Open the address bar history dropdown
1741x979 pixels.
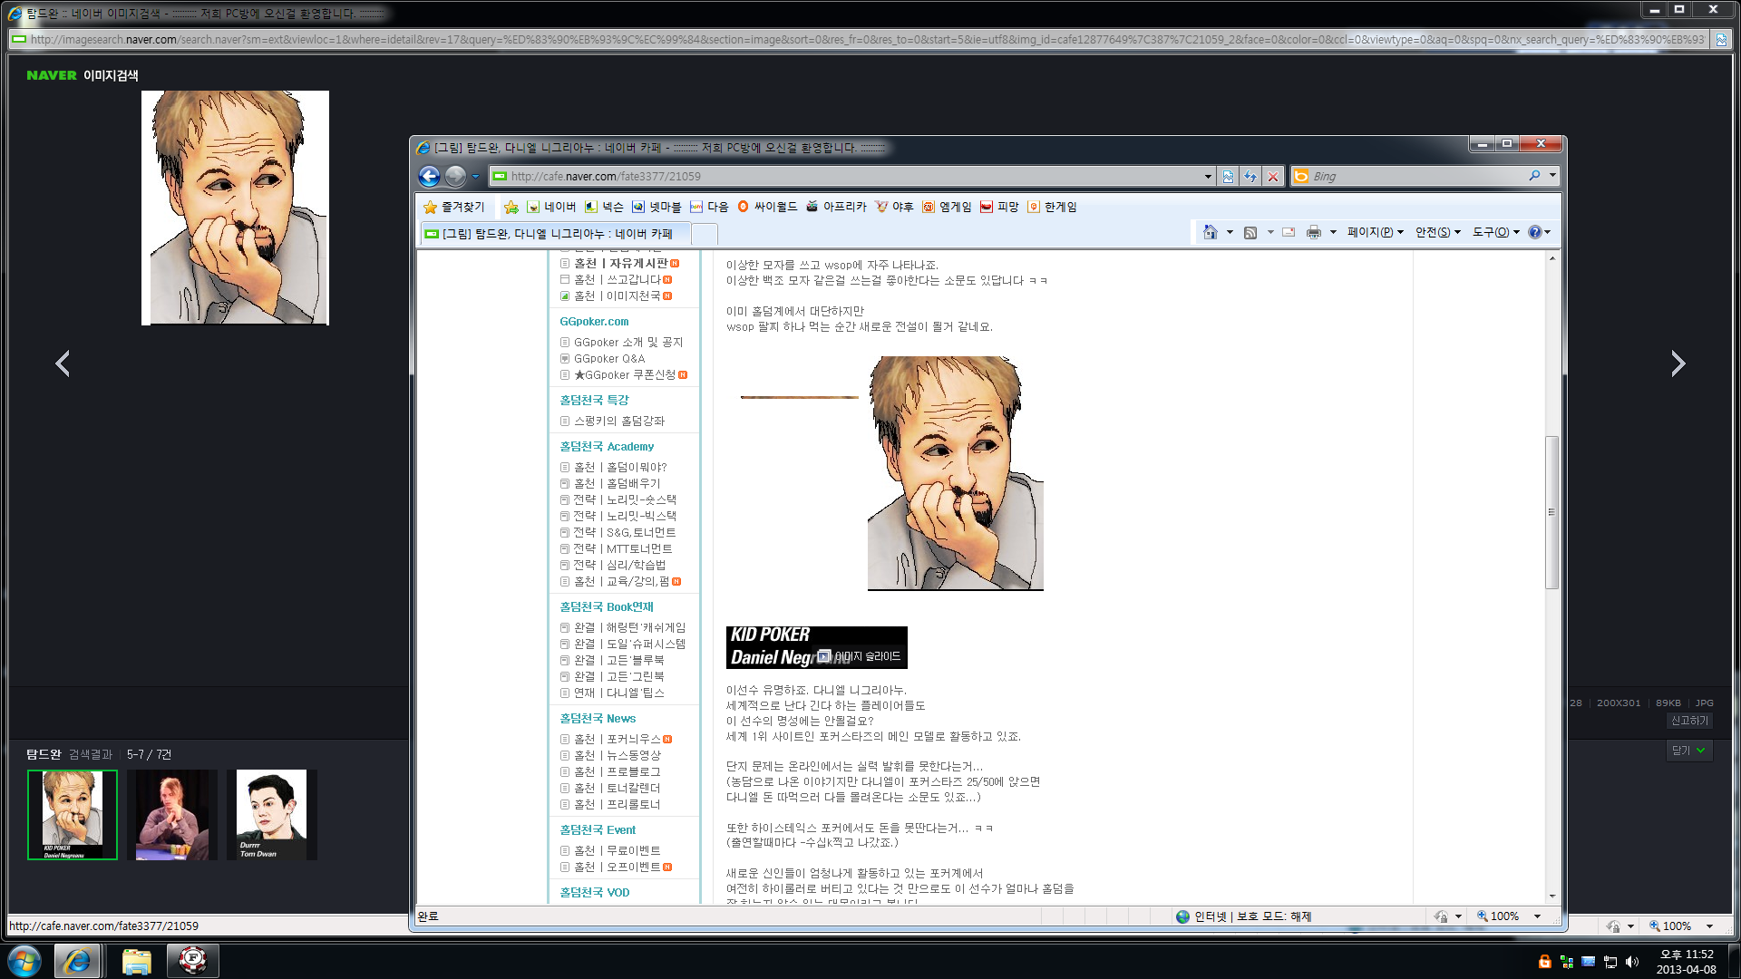click(1208, 177)
